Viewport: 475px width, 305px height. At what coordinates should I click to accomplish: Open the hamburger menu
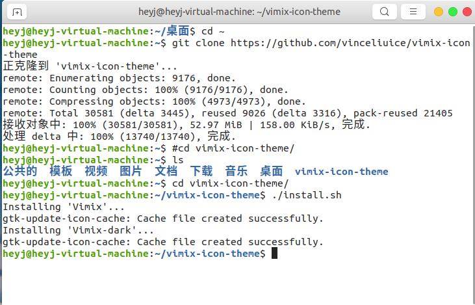pos(413,12)
